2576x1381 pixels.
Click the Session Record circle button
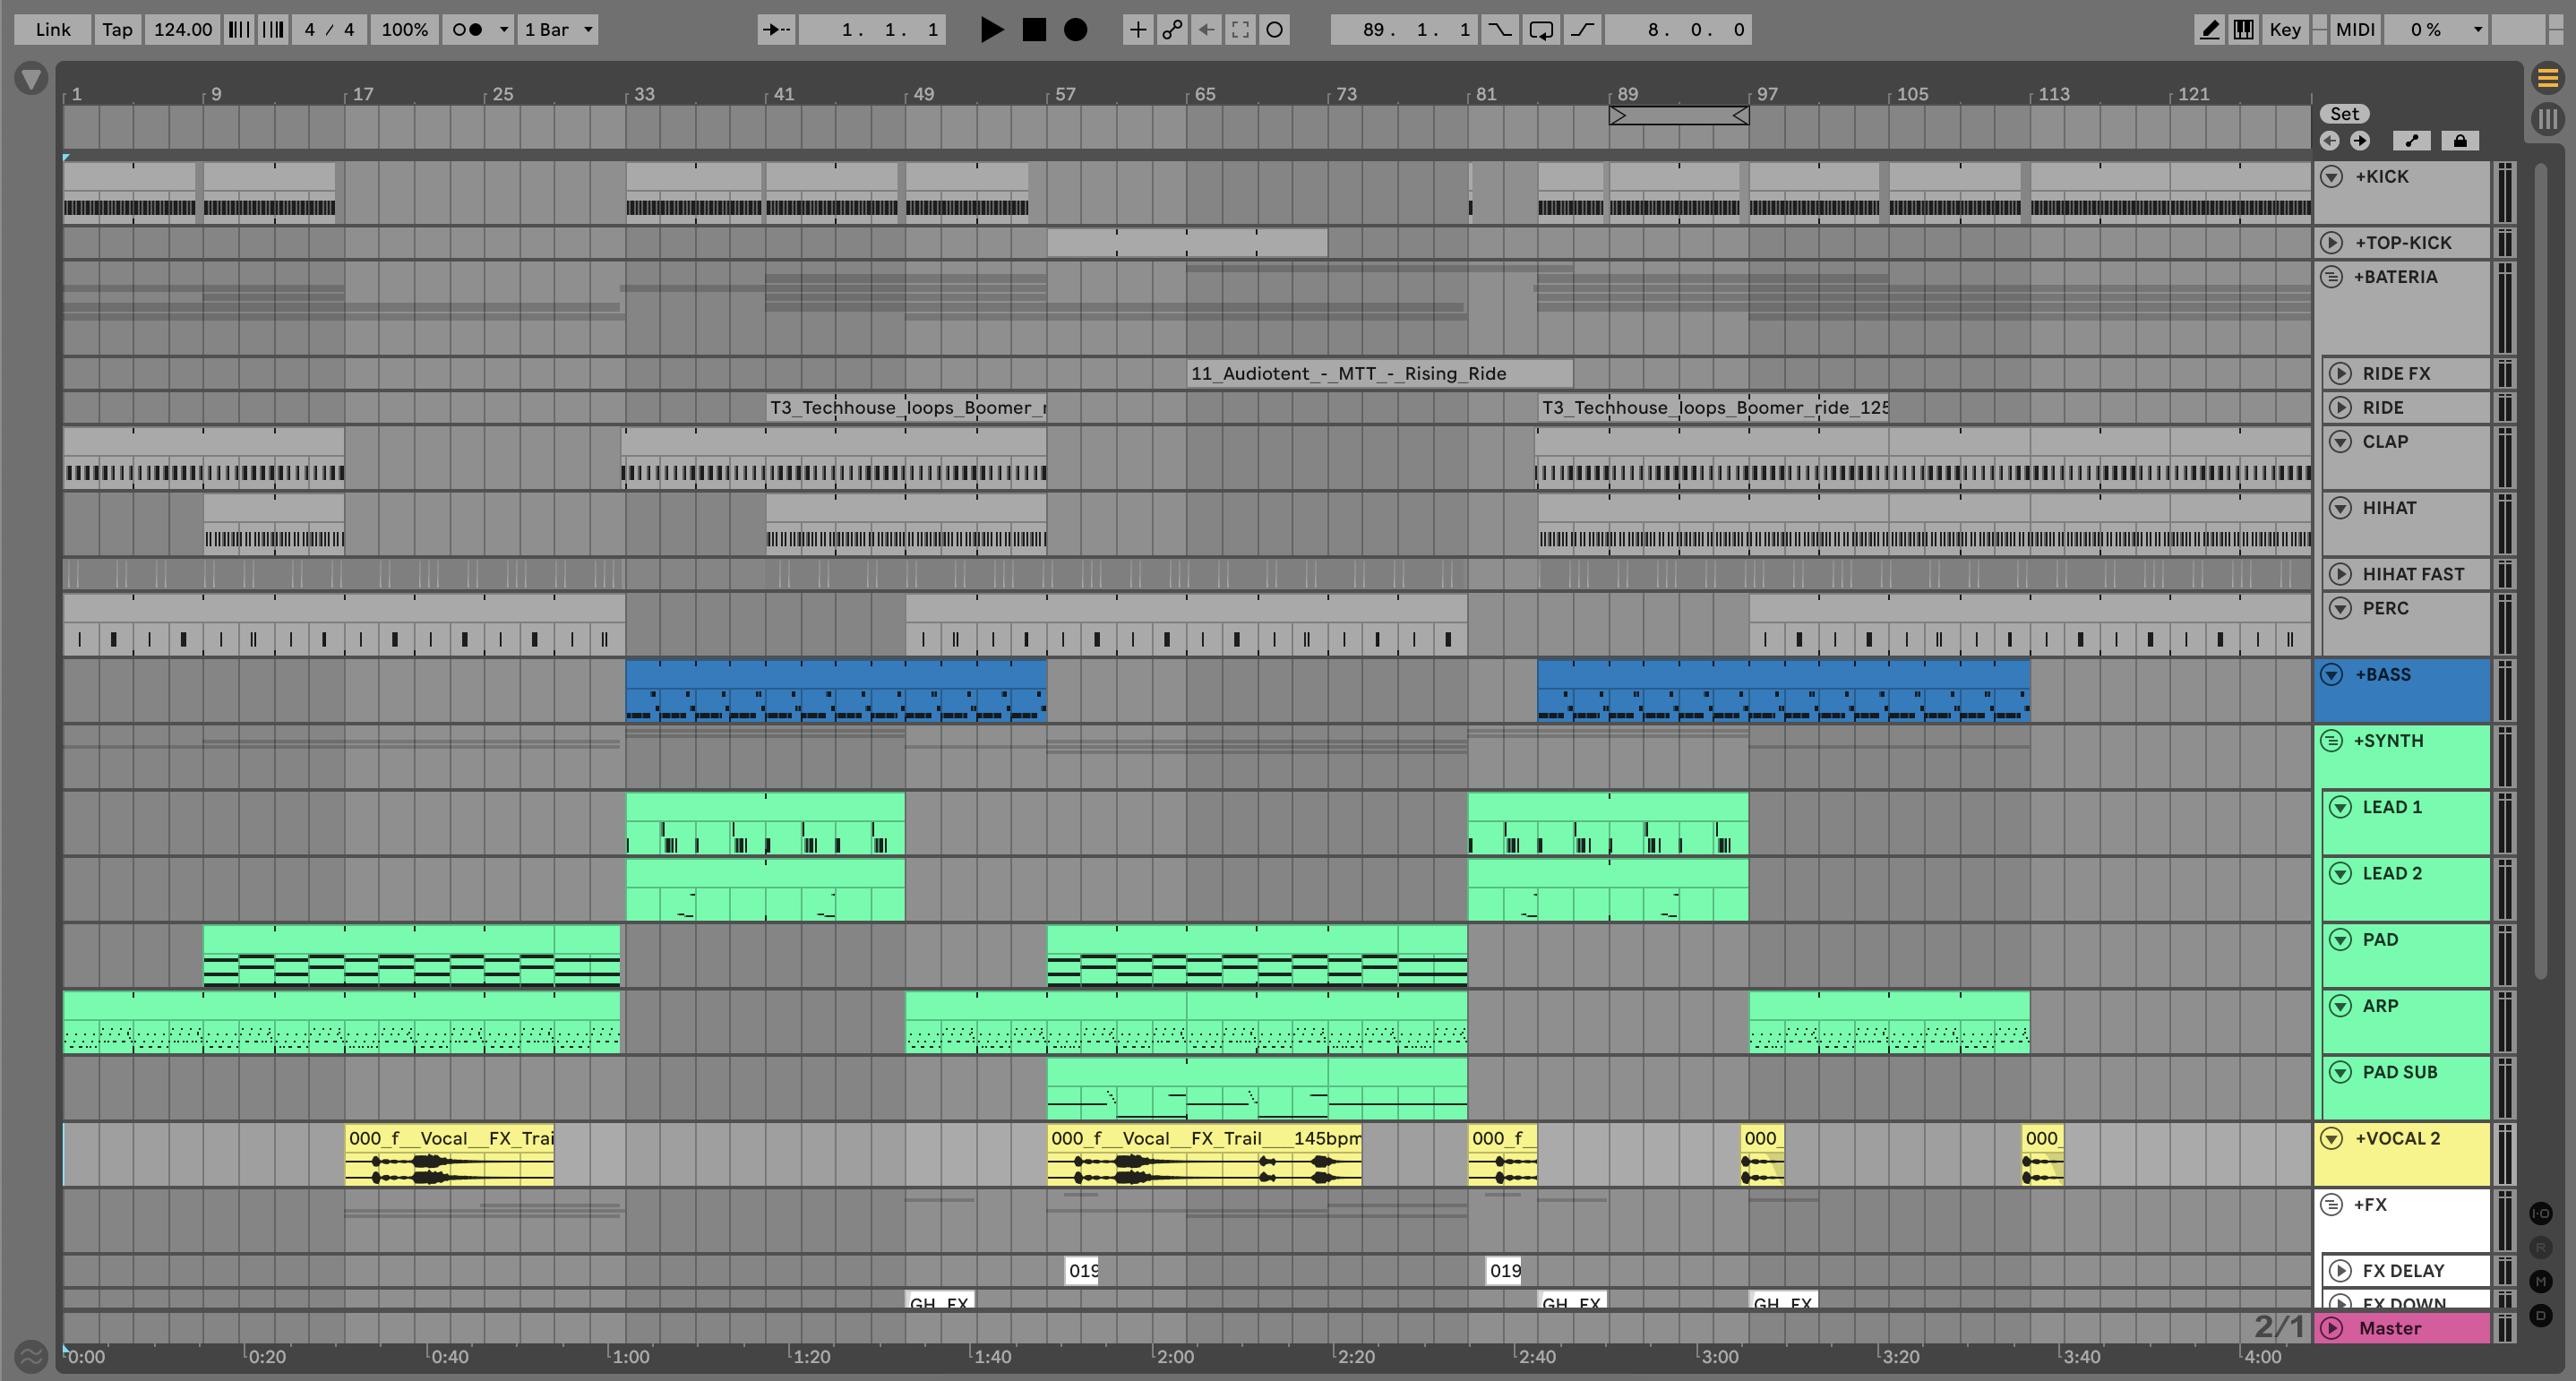tap(1274, 30)
